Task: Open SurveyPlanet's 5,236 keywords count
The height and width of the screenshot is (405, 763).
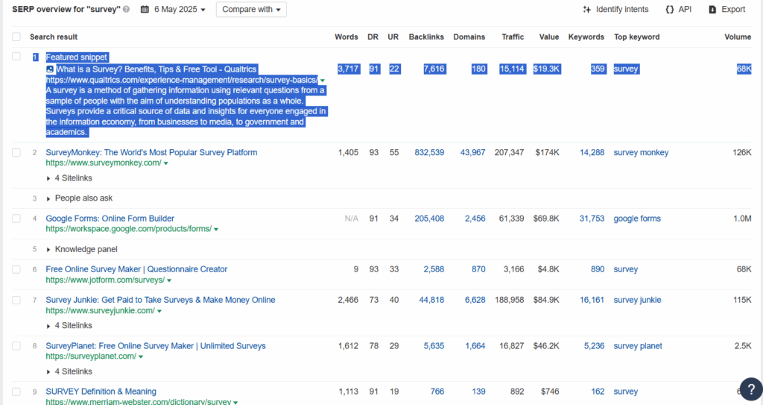Action: coord(594,346)
